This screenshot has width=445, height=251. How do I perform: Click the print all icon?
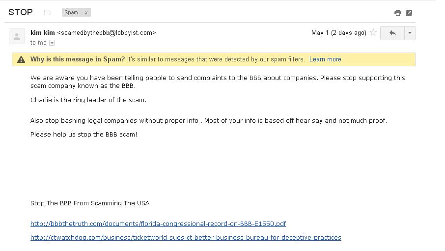click(397, 13)
